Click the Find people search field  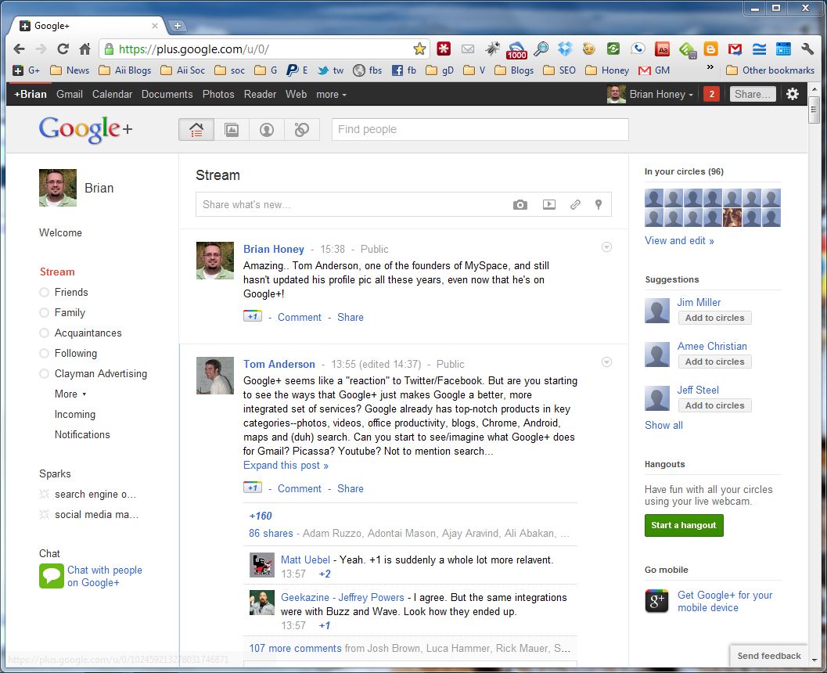(480, 130)
